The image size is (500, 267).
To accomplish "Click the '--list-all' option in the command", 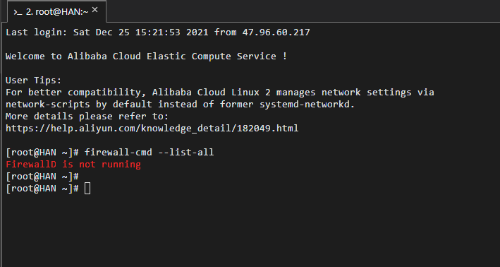I will point(186,153).
